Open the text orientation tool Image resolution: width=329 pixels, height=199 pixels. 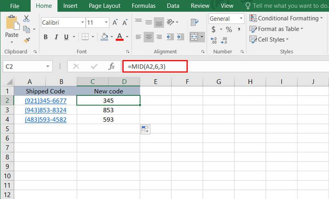pyautogui.click(x=170, y=22)
